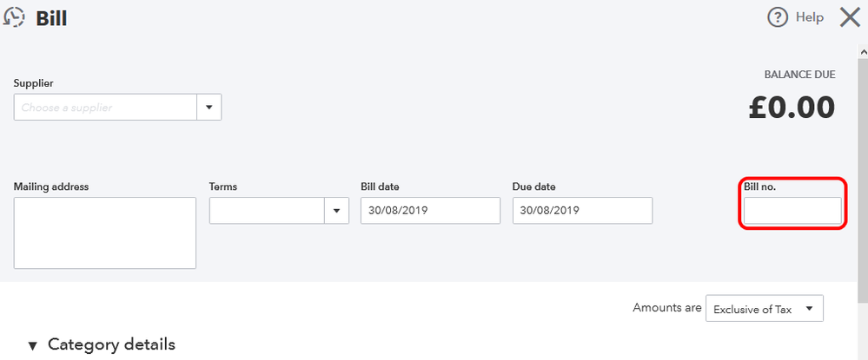868x360 pixels.
Task: Click the Amounts are label
Action: click(x=665, y=308)
